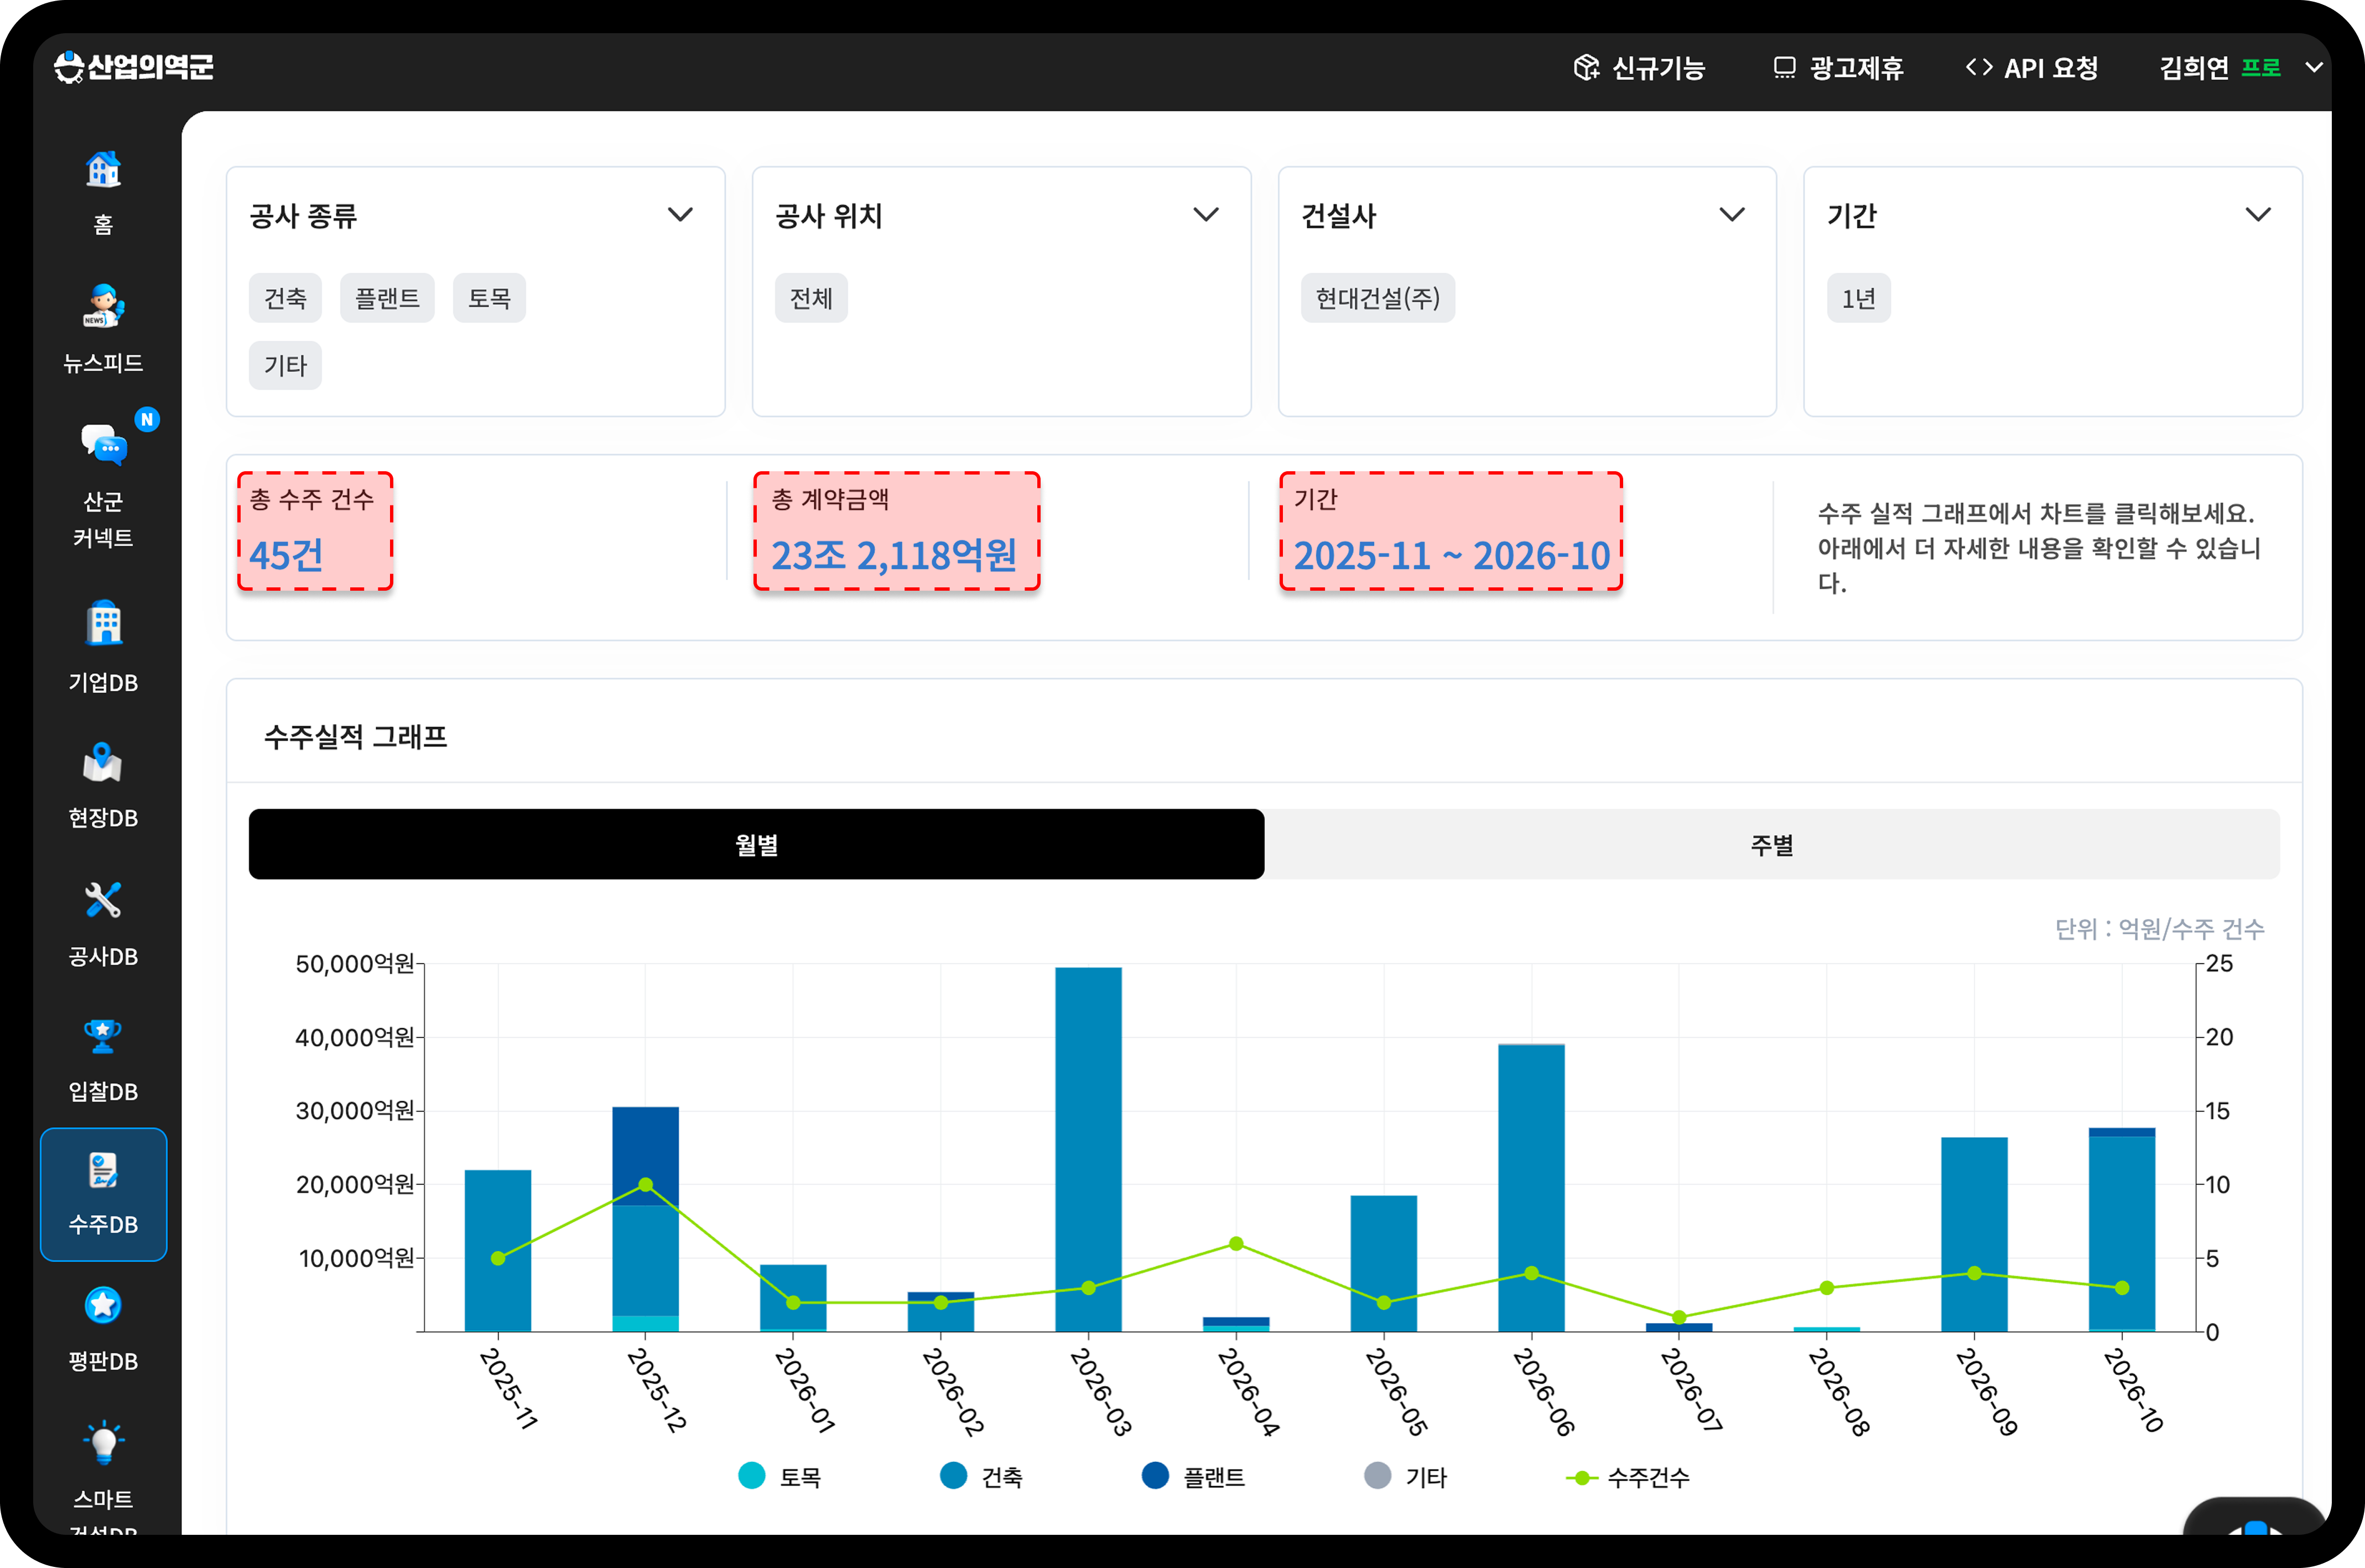The image size is (2365, 1568).
Task: Open the 홈 house icon in sidebar
Action: click(103, 170)
